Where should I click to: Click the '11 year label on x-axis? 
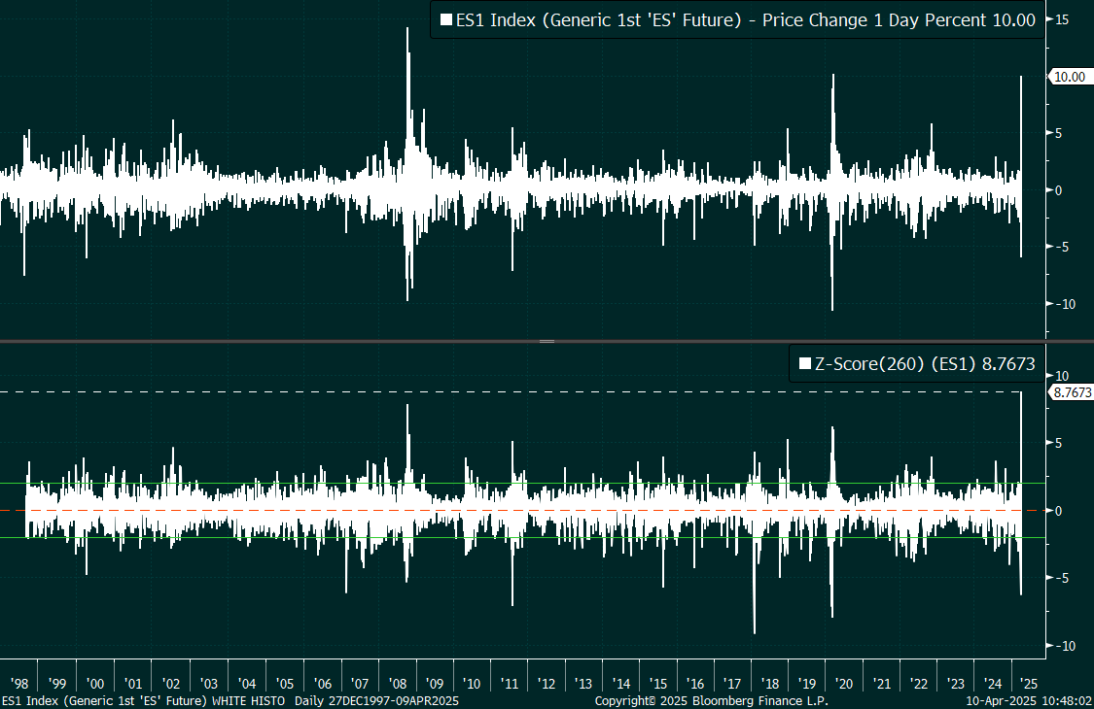(510, 684)
